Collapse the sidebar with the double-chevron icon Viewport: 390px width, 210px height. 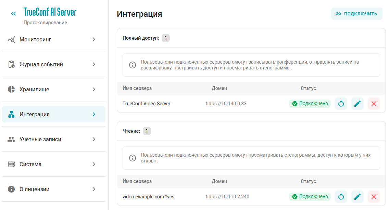tap(13, 14)
